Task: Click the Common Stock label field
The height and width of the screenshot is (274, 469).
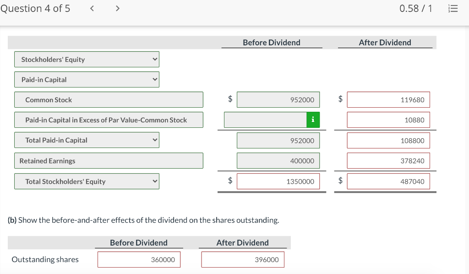Action: click(x=109, y=99)
